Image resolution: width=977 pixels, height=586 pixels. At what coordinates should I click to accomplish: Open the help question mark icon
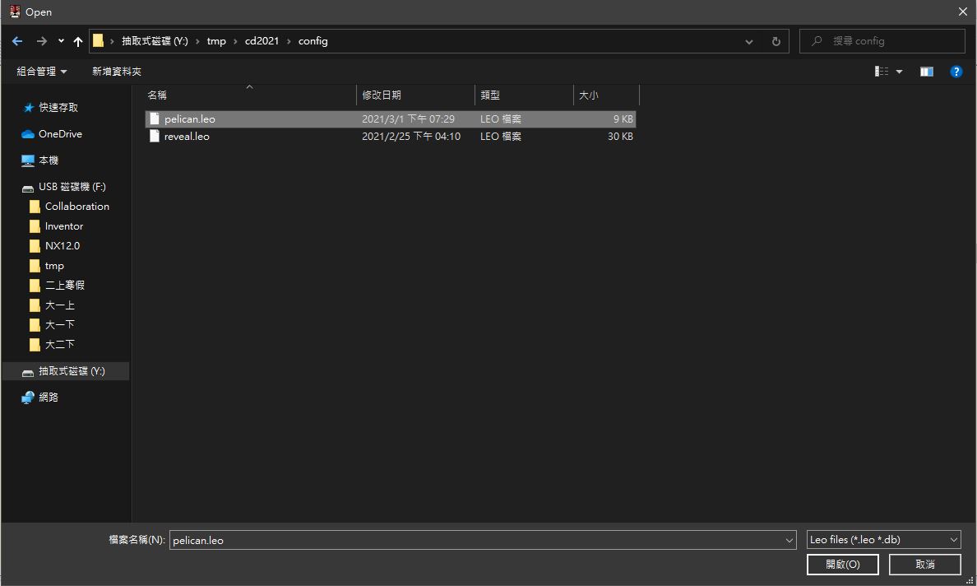coord(956,72)
